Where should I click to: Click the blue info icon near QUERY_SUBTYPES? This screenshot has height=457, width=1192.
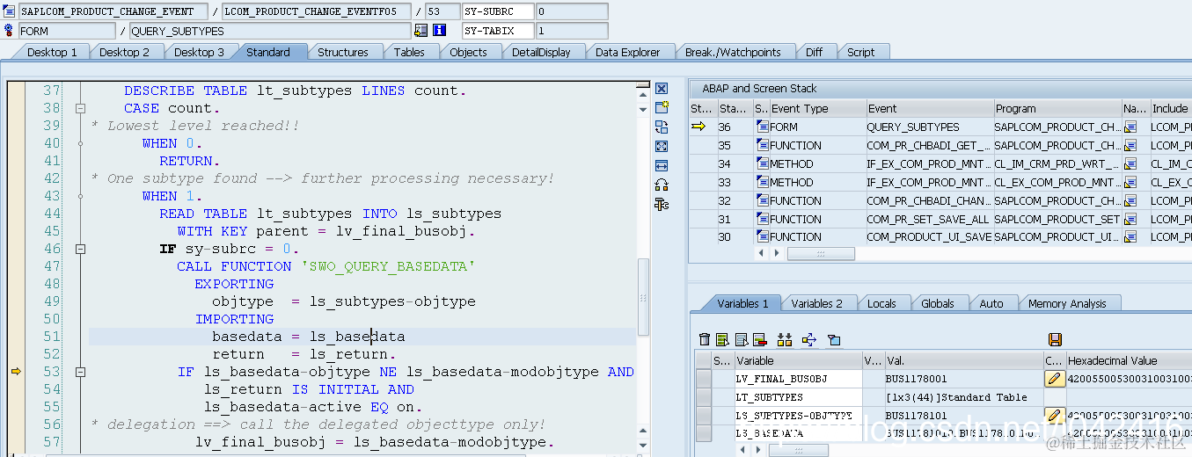(439, 31)
